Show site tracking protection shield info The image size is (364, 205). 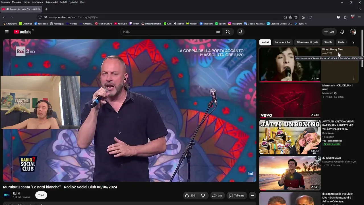click(x=40, y=17)
